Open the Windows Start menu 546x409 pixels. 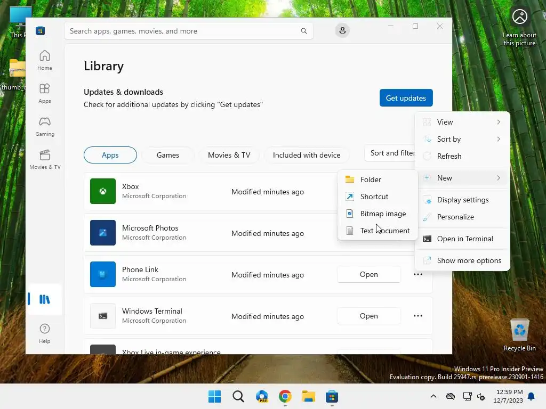pos(214,396)
